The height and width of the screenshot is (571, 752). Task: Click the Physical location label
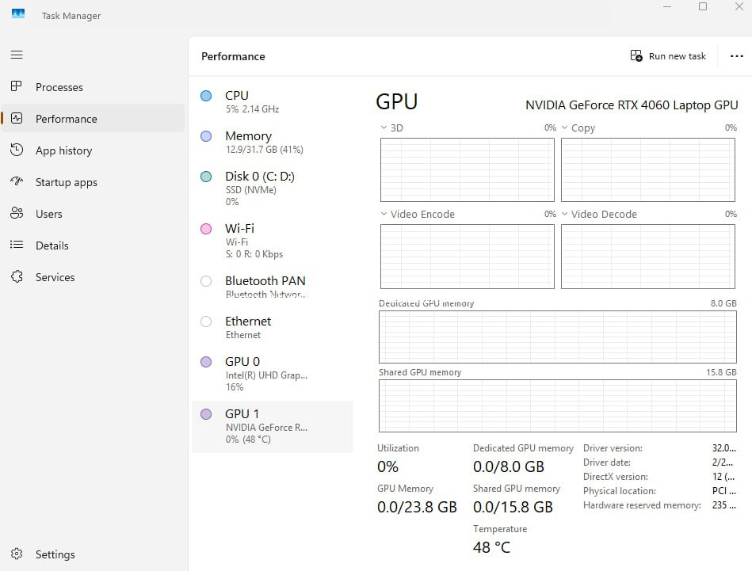(619, 491)
